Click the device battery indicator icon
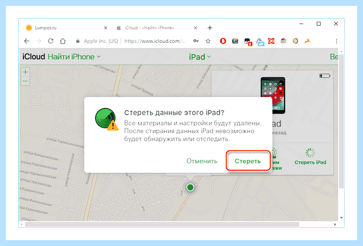This screenshot has height=246, width=363. tap(324, 76)
